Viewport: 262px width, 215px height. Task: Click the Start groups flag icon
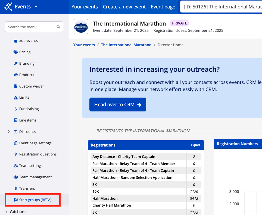[x=16, y=200]
